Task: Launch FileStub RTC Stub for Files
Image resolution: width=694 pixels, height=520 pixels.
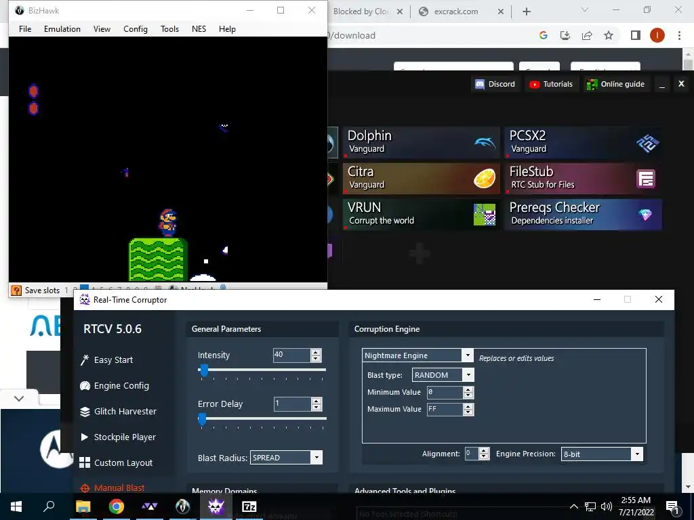Action: [584, 178]
